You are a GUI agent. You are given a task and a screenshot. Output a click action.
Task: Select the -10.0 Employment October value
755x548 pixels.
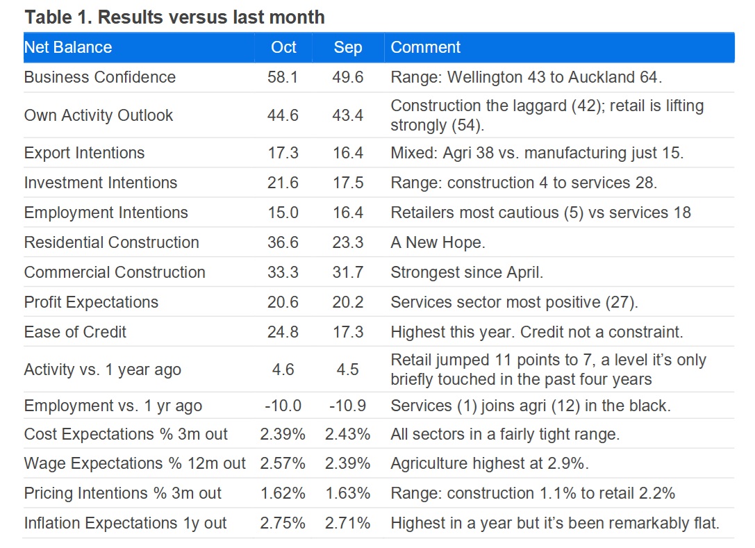click(283, 406)
